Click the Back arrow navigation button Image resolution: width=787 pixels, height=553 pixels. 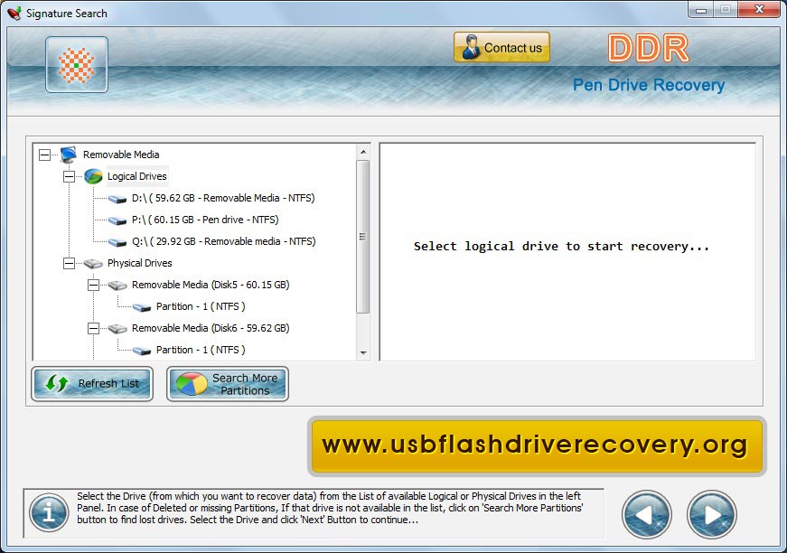[x=646, y=514]
